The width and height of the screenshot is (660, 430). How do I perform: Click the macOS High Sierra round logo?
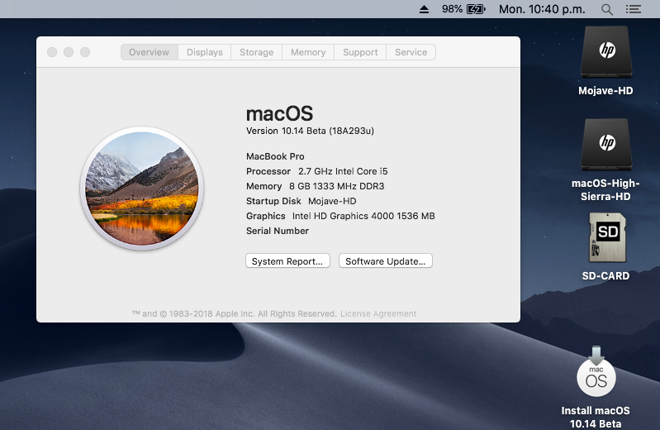click(x=142, y=189)
